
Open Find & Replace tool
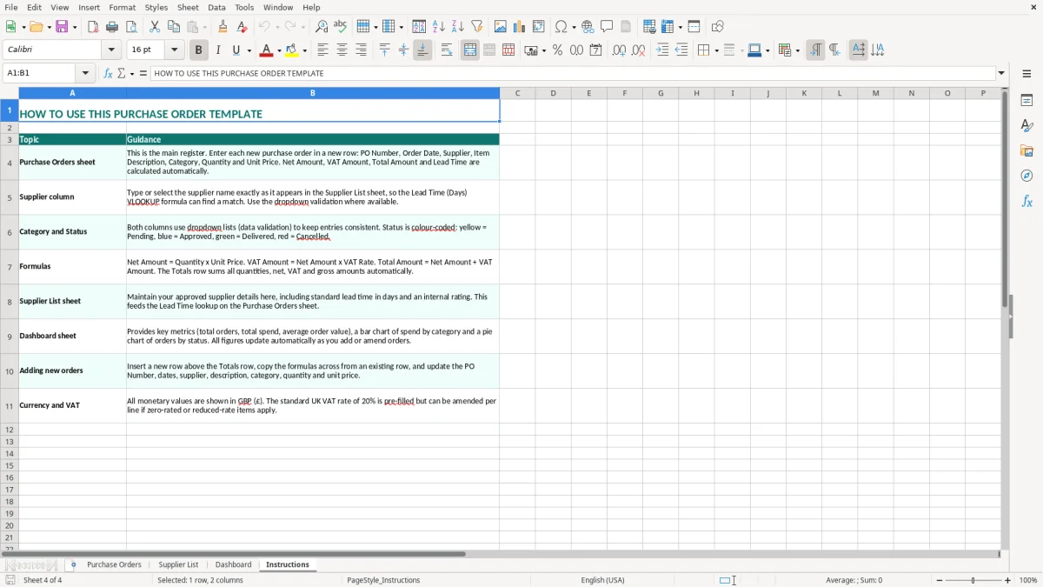pos(322,27)
